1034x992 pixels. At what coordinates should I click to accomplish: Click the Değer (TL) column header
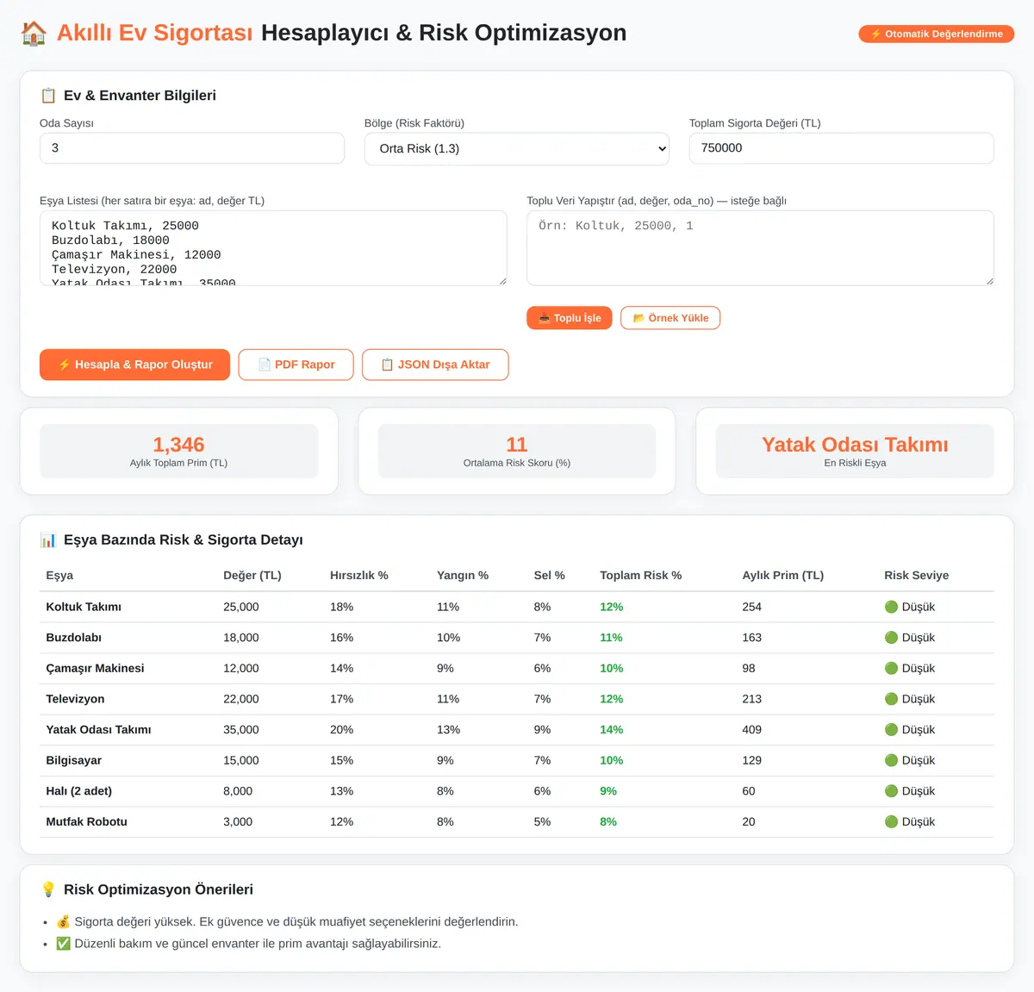click(x=252, y=576)
